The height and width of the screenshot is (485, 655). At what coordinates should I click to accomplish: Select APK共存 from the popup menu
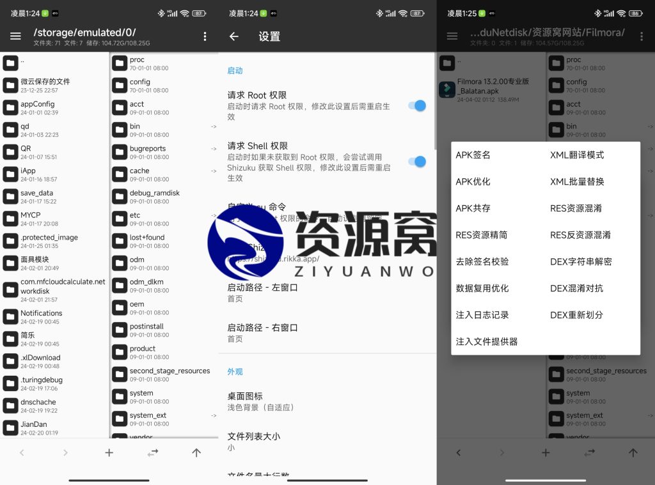point(473,208)
